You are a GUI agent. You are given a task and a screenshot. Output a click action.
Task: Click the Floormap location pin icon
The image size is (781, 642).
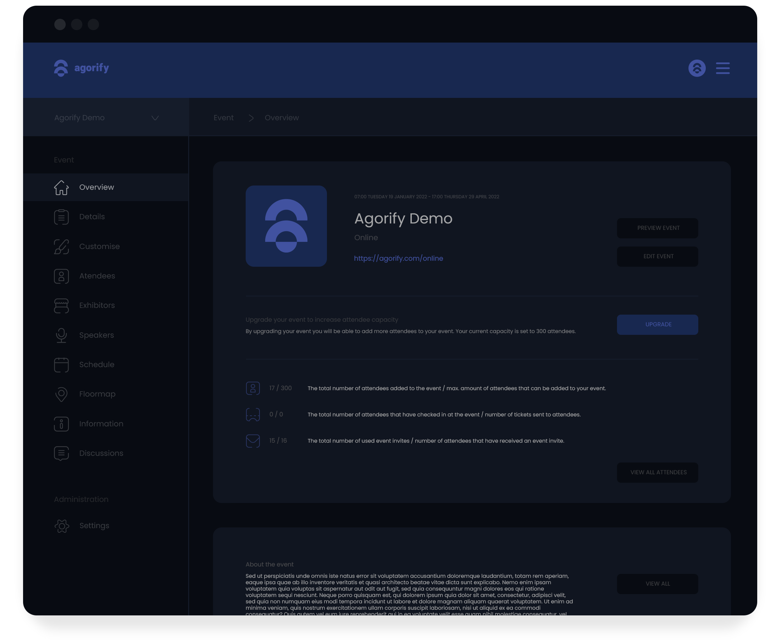point(61,394)
